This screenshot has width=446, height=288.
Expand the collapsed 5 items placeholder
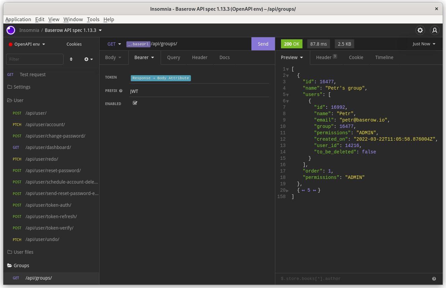click(x=309, y=190)
